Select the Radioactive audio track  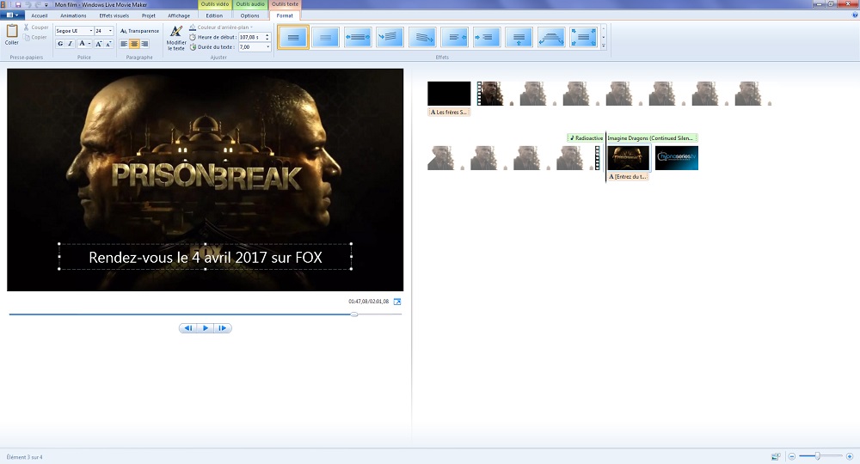(x=586, y=138)
